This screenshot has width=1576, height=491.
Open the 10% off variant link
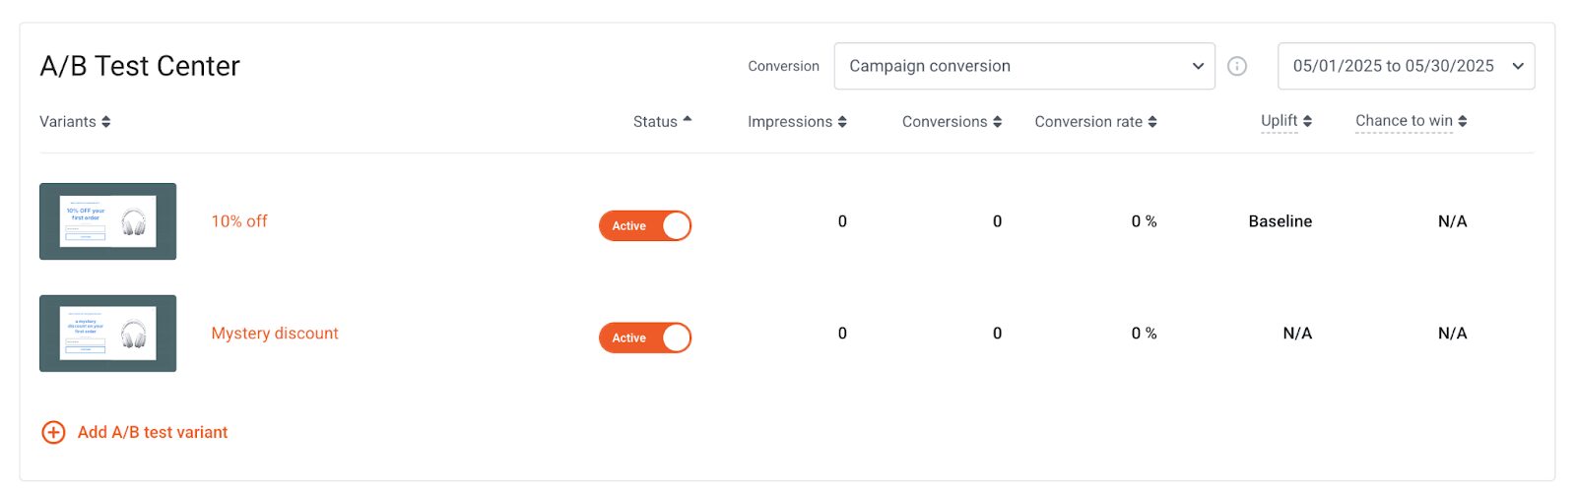pyautogui.click(x=239, y=221)
